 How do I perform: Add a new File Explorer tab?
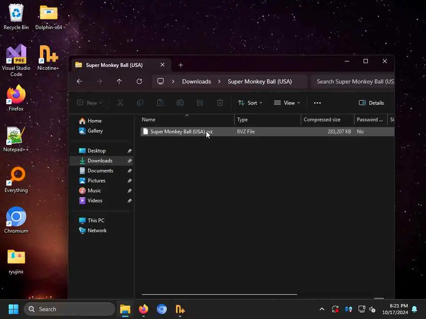tap(181, 65)
